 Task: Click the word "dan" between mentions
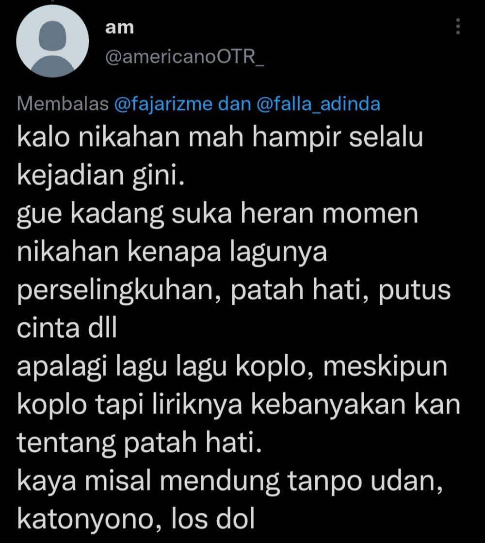tap(234, 104)
